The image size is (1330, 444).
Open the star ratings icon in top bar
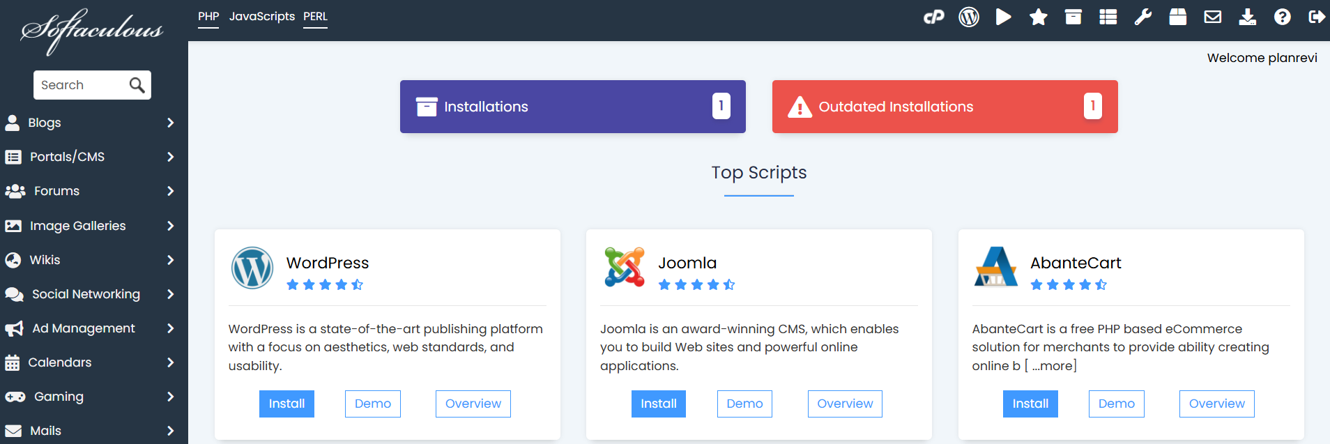[x=1039, y=17]
